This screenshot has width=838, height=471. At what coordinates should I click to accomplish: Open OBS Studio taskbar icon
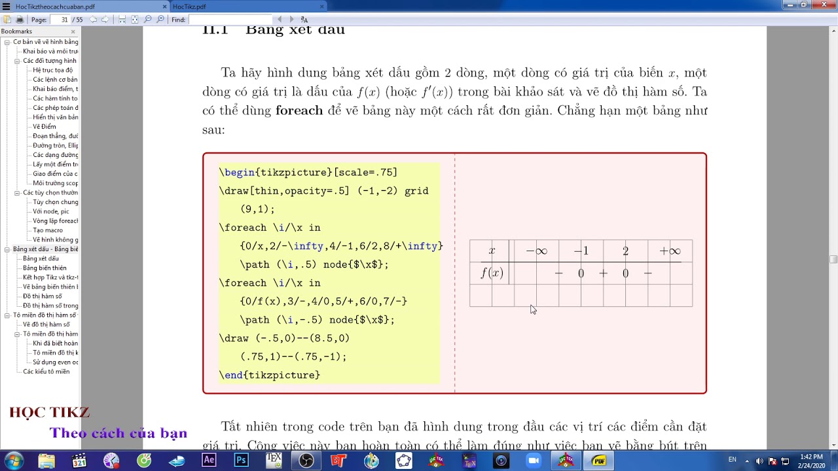(x=306, y=461)
